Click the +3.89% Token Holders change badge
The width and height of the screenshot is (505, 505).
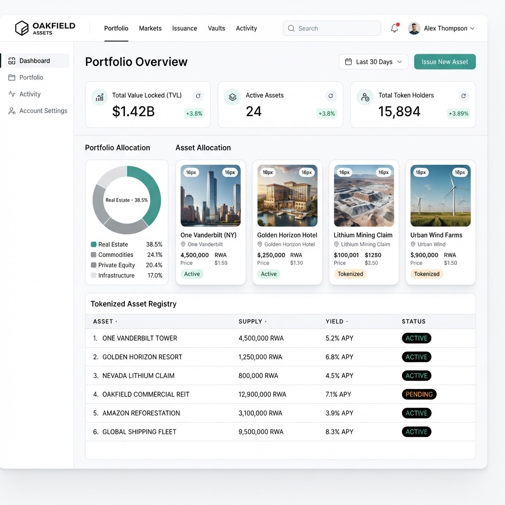tap(459, 113)
